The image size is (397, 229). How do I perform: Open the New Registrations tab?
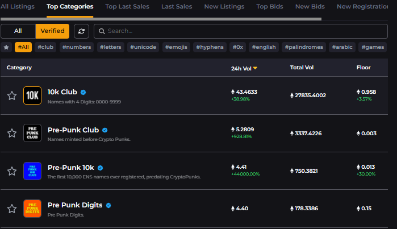[362, 7]
